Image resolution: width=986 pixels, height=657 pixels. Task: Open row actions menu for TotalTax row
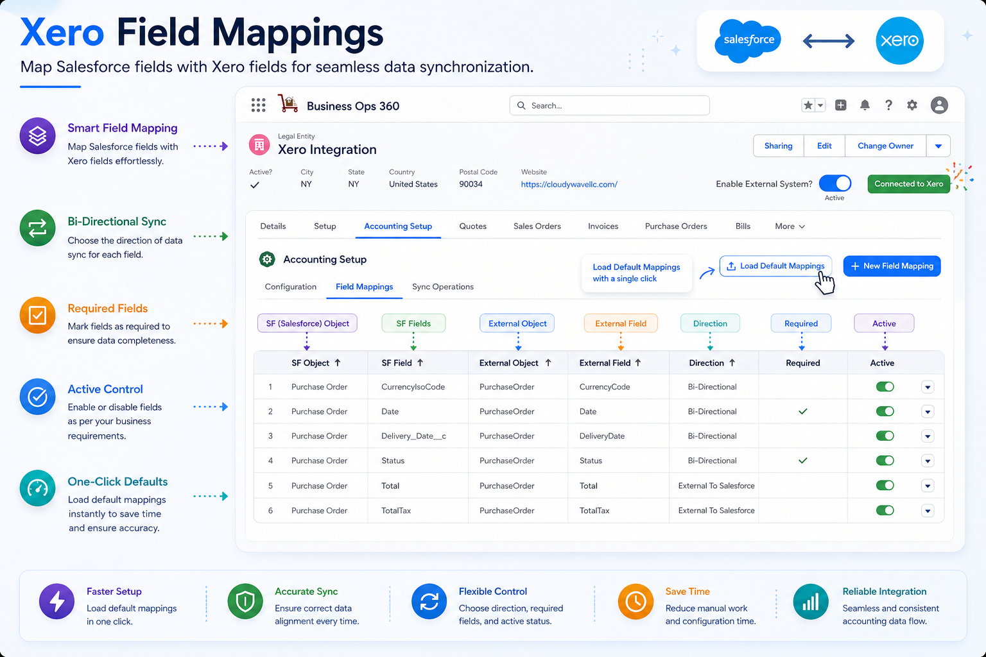(x=928, y=511)
